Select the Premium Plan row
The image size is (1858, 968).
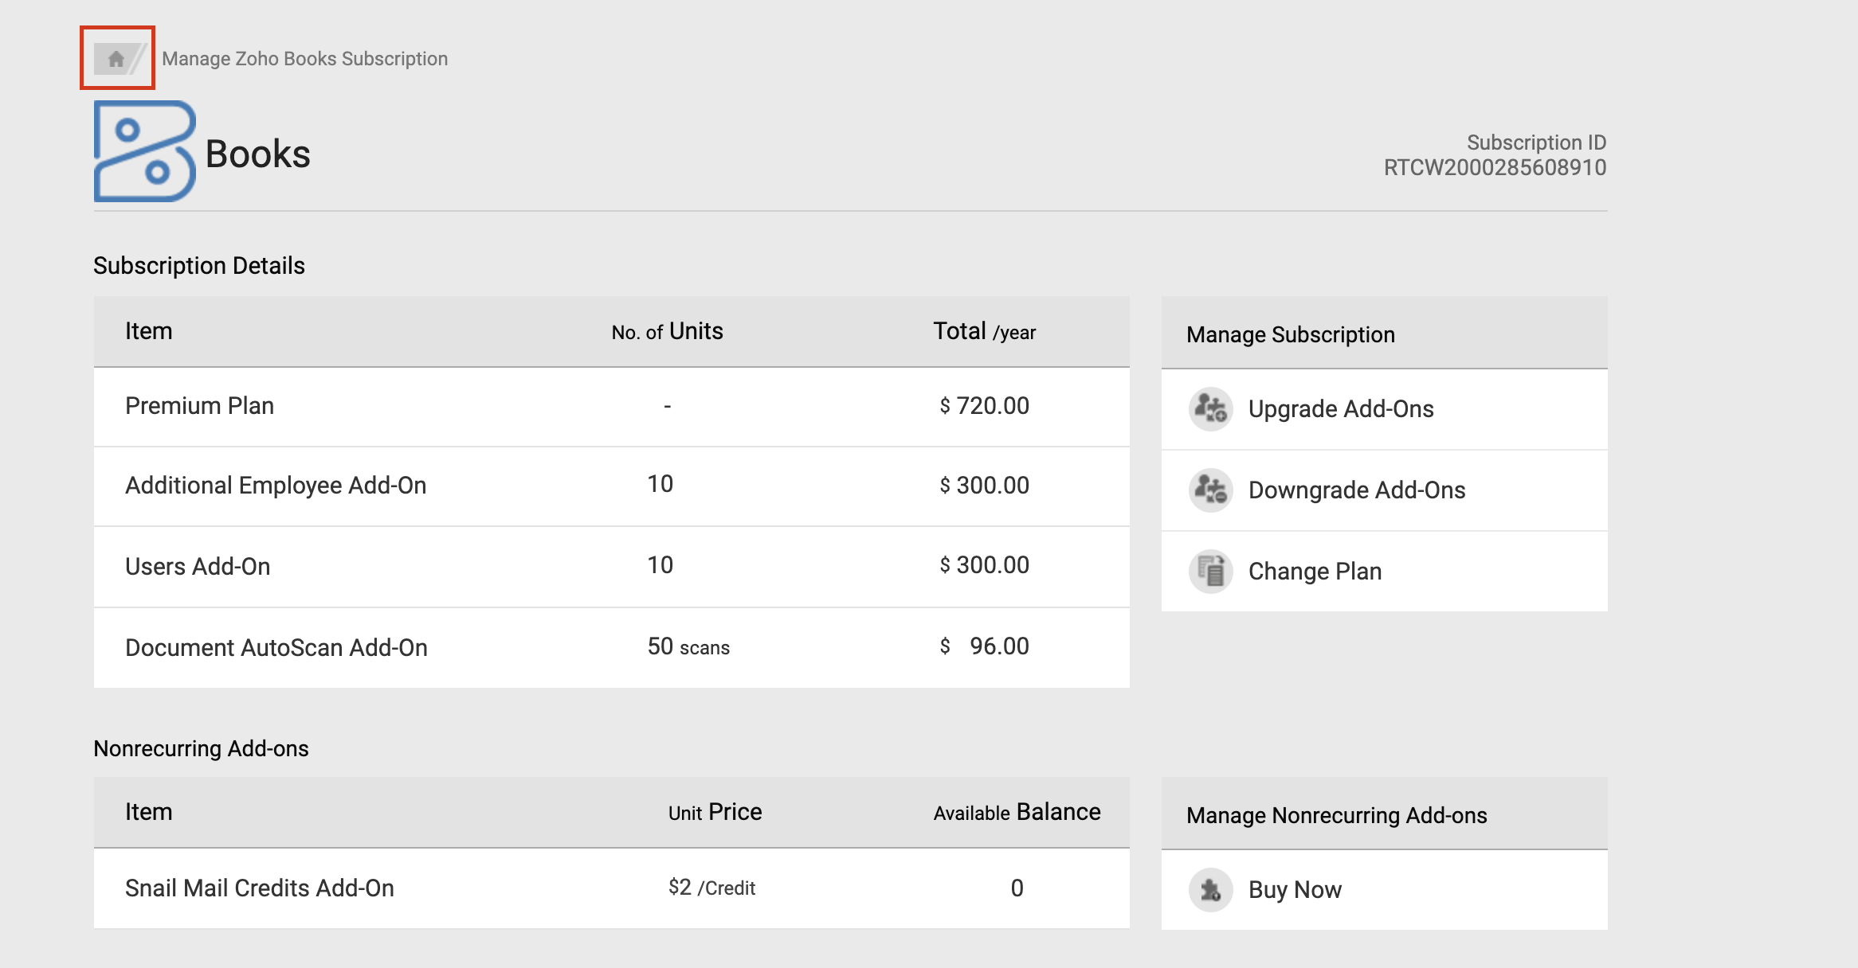(199, 406)
